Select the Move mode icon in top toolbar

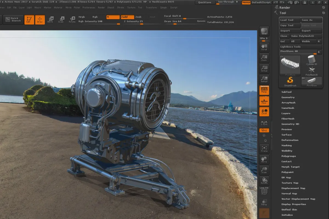pos(50,20)
